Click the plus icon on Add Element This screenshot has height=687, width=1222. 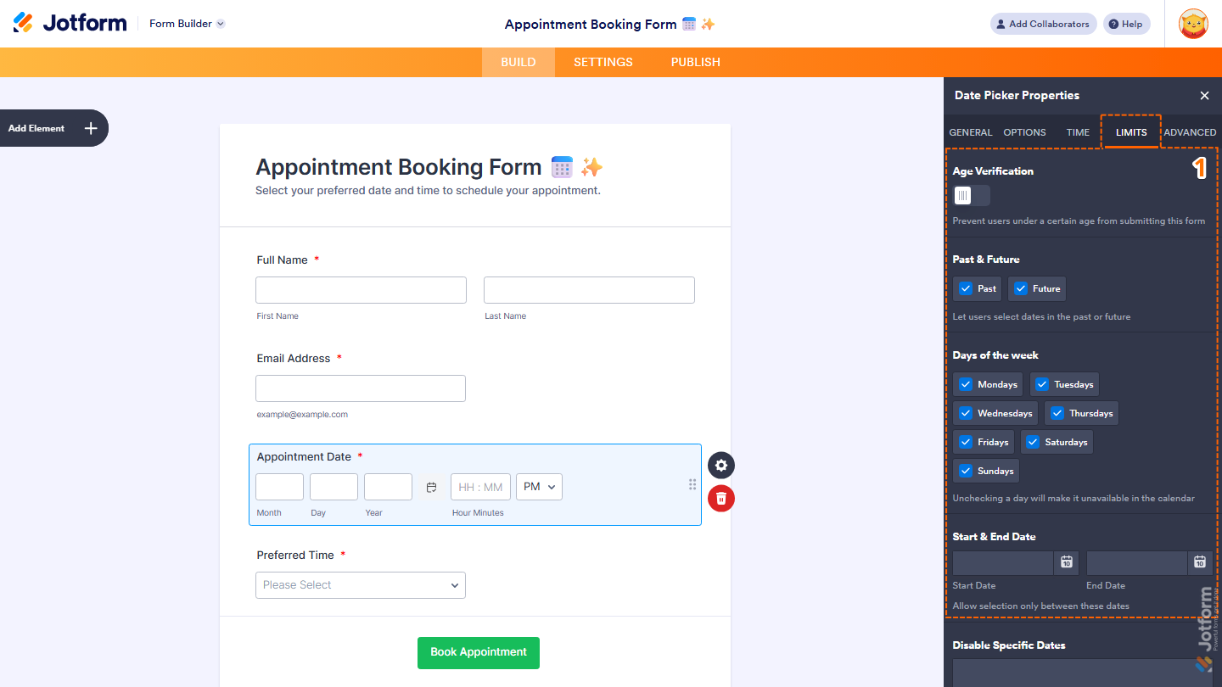coord(91,128)
